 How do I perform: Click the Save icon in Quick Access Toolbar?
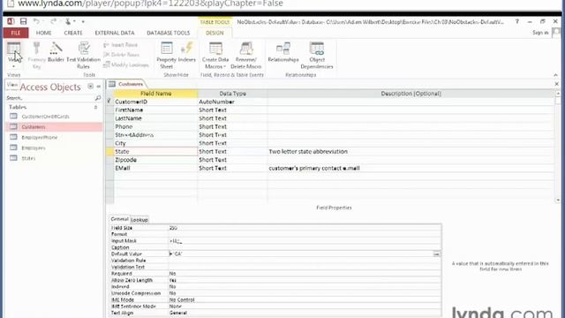pyautogui.click(x=24, y=21)
